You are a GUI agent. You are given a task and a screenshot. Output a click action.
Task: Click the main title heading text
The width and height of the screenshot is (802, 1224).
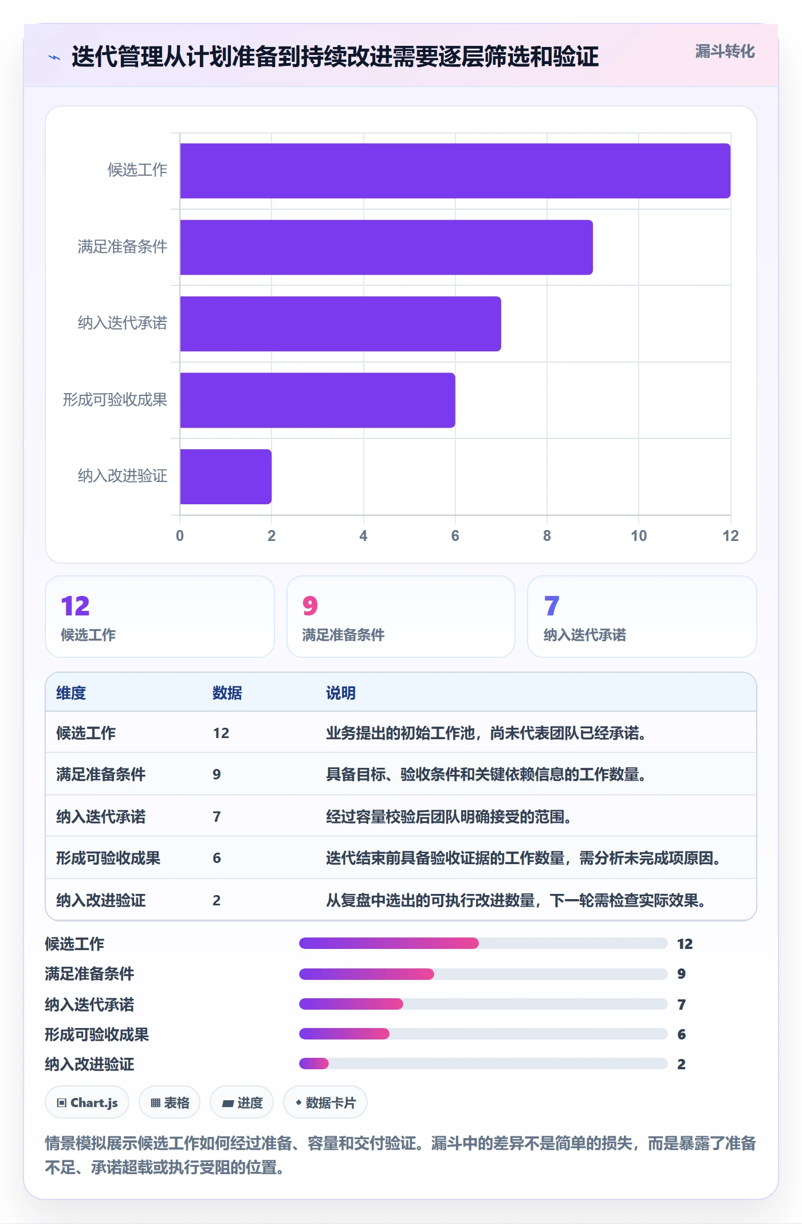(x=335, y=57)
